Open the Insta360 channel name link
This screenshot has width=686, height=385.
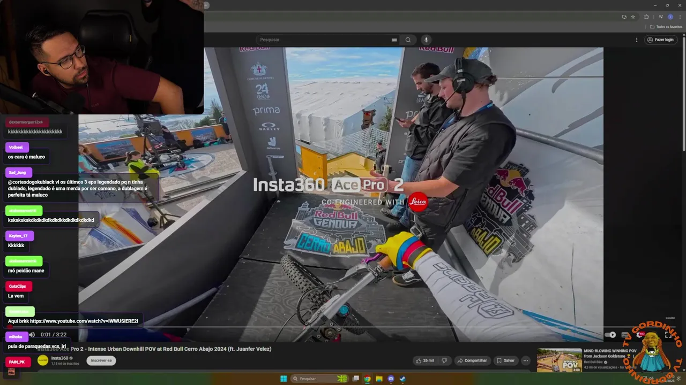pos(59,358)
